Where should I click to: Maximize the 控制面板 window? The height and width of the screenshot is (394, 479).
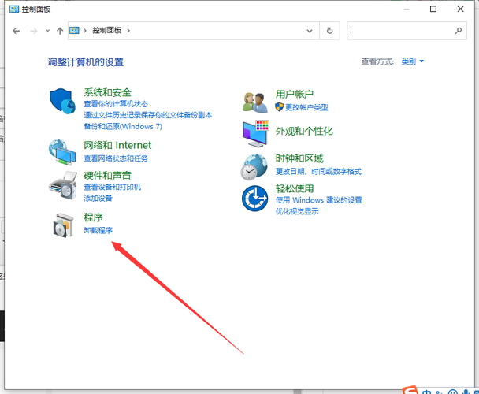(x=433, y=9)
